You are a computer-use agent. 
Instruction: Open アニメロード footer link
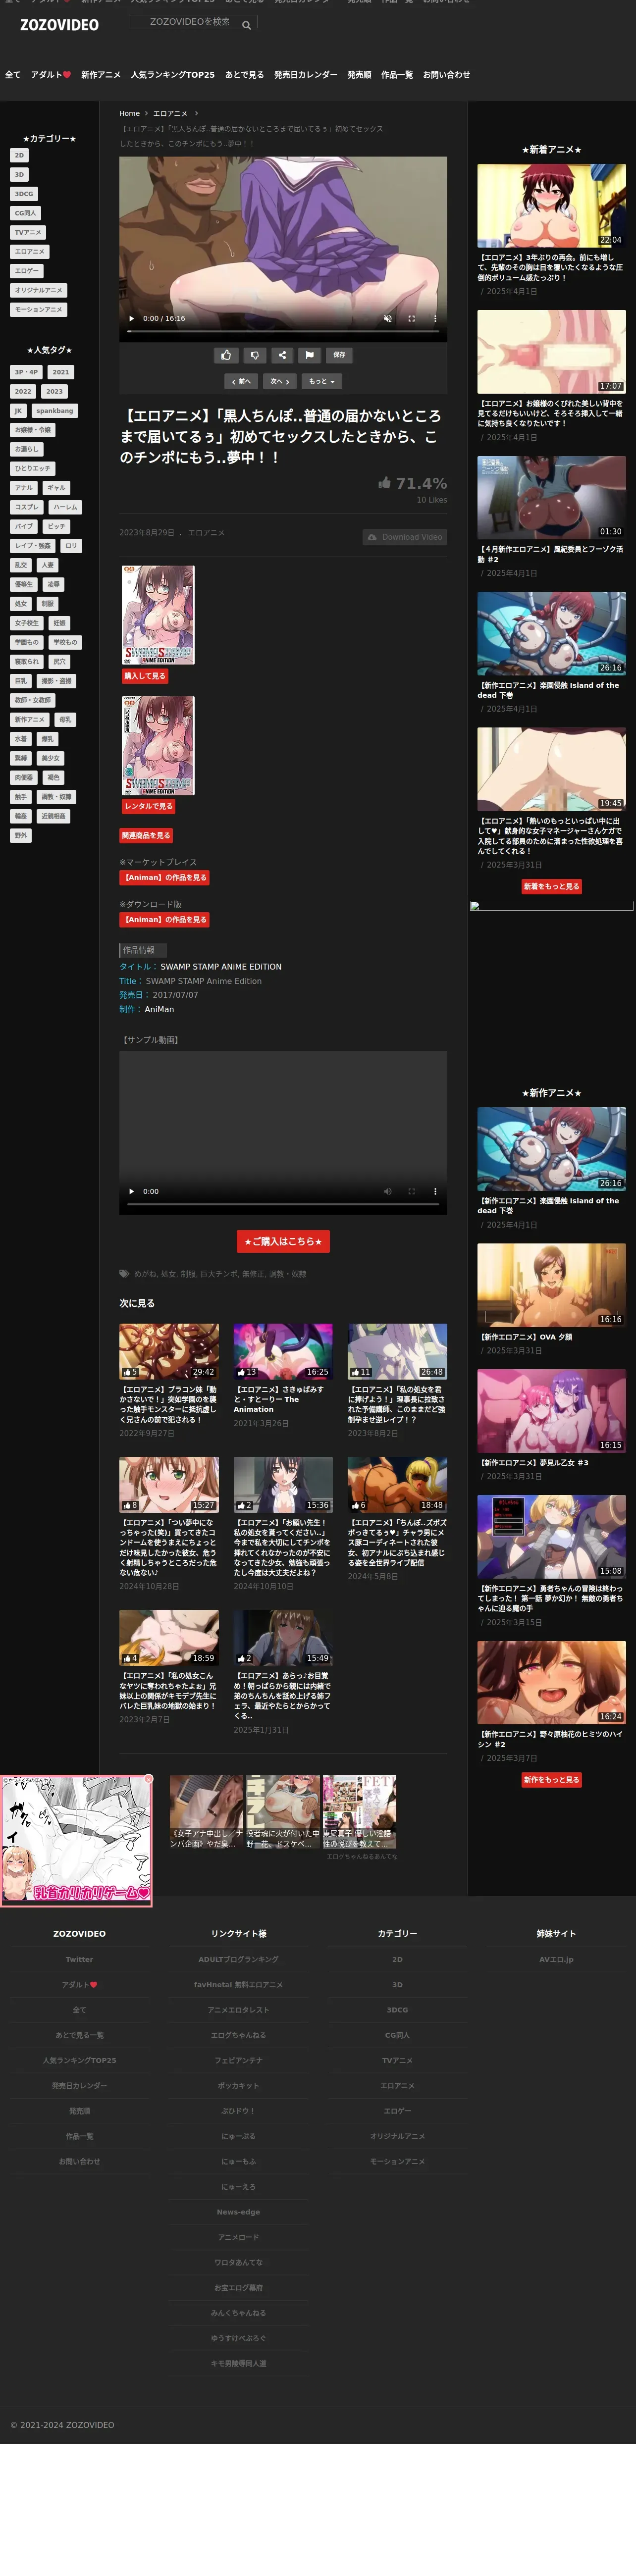click(x=238, y=2237)
